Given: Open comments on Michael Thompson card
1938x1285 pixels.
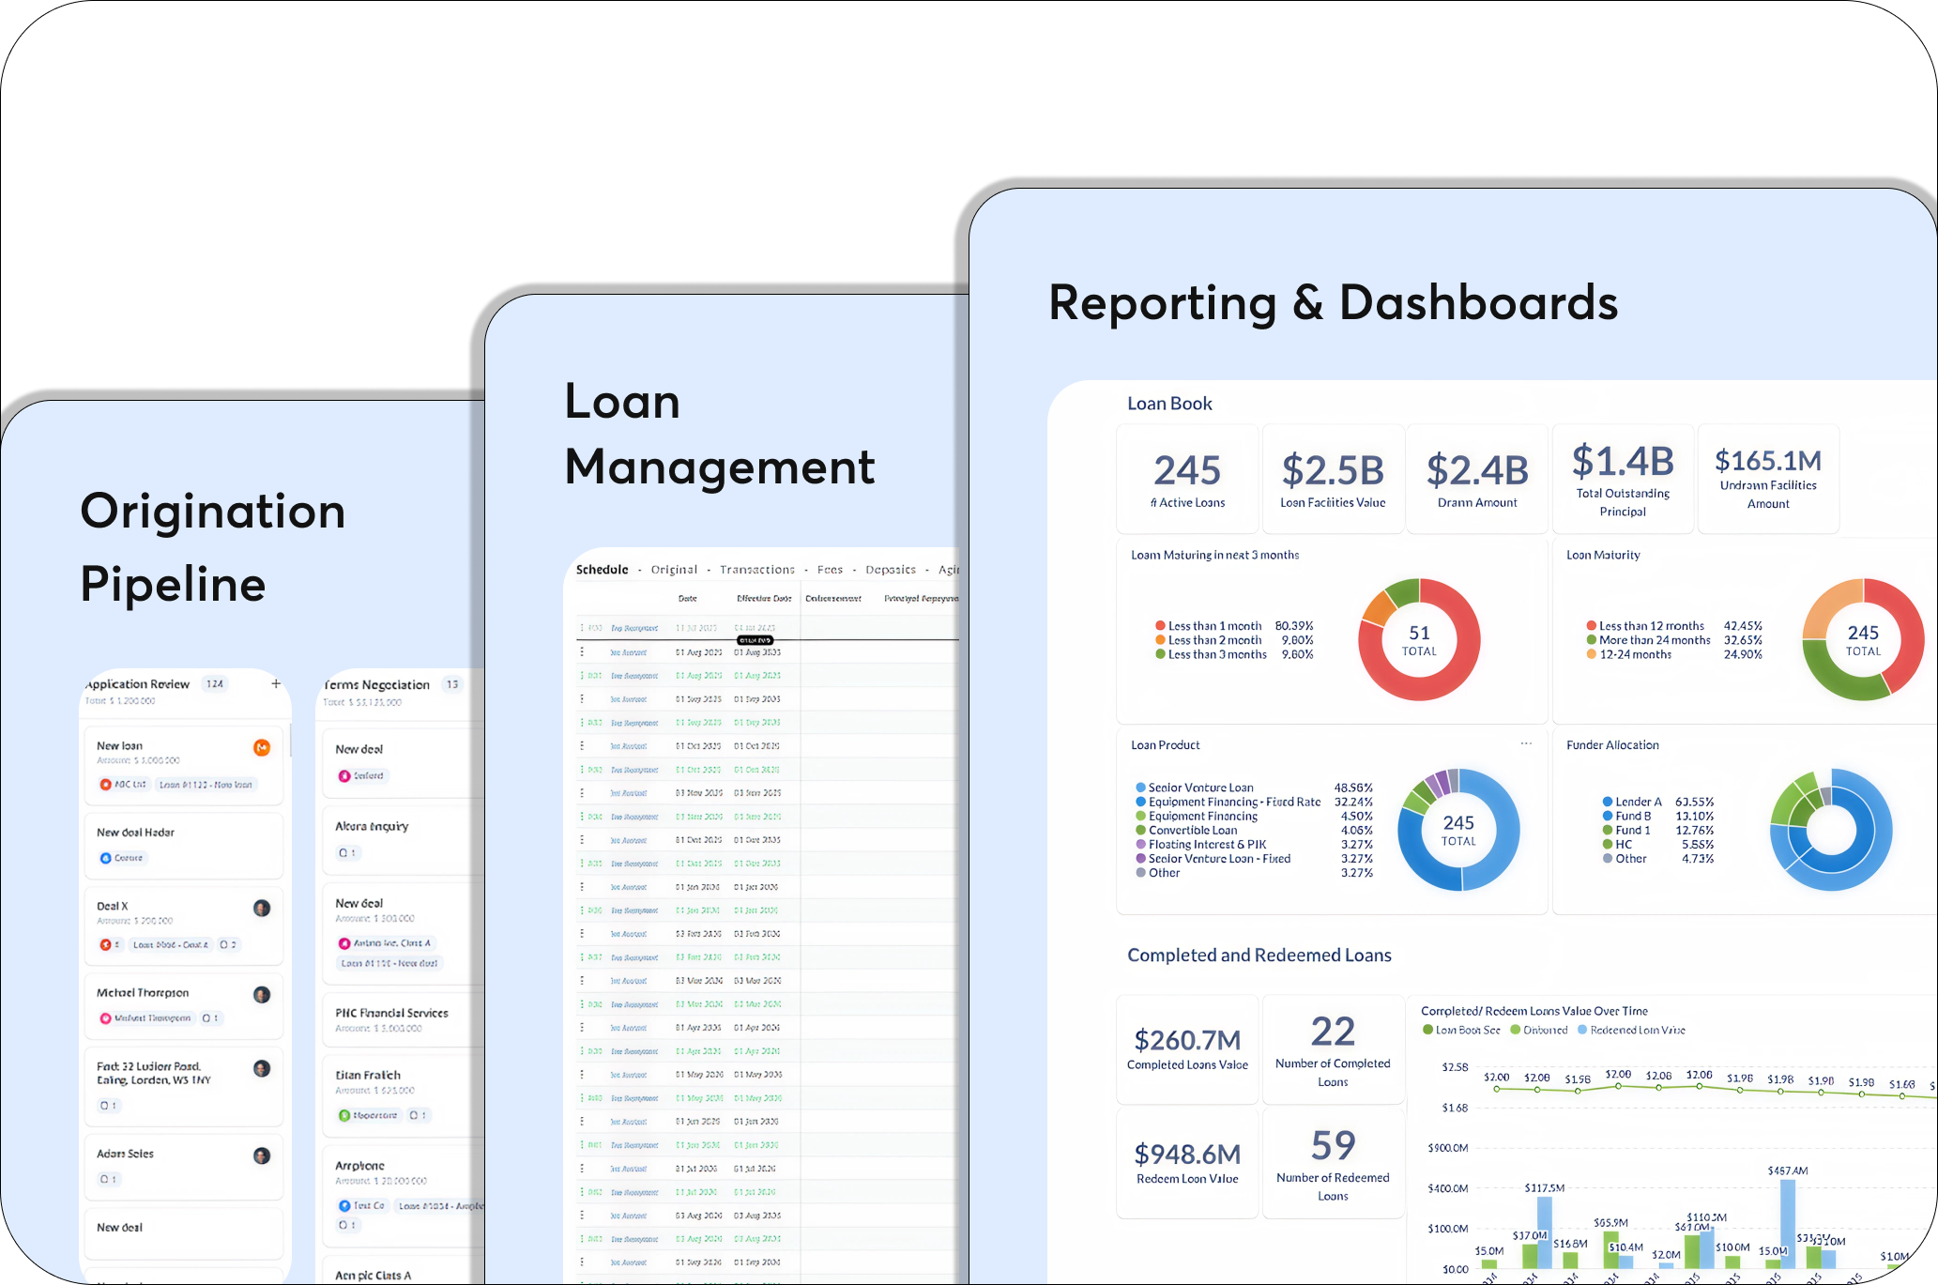Looking at the screenshot, I should (211, 1017).
